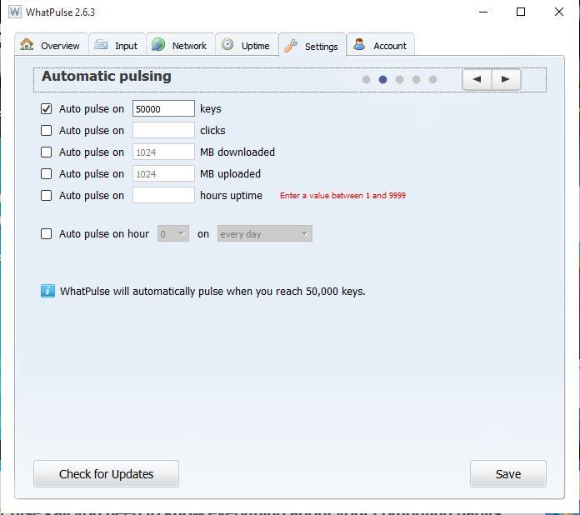Click Check for Updates button
This screenshot has width=580, height=515.
point(106,473)
